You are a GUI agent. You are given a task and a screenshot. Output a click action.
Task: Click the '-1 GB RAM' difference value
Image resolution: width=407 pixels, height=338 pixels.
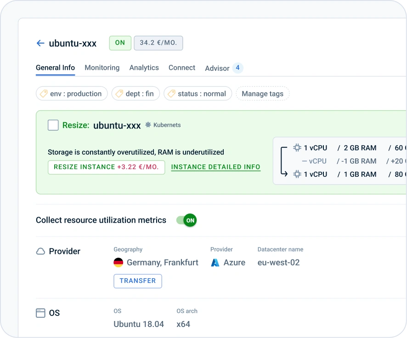tap(359, 161)
